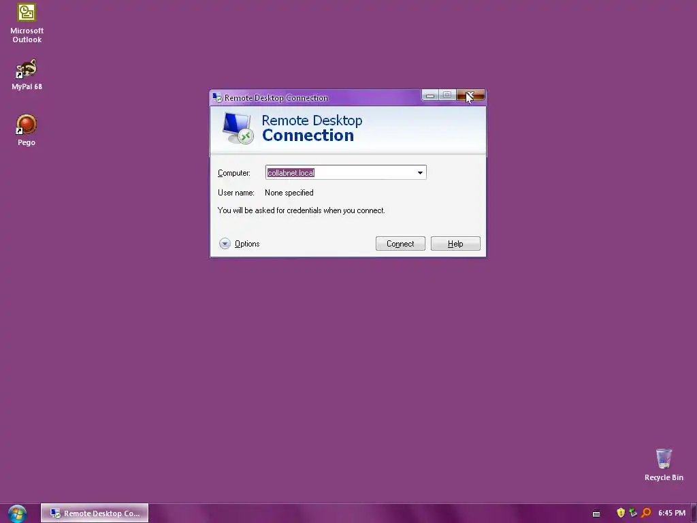
Task: Click the orange magnifier tray icon
Action: (x=646, y=513)
